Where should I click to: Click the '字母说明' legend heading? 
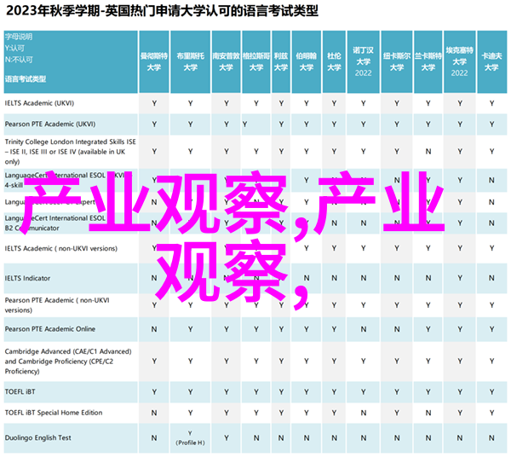pyautogui.click(x=19, y=37)
